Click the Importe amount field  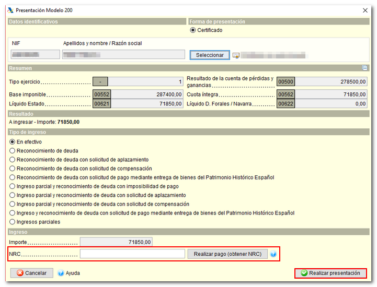coord(116,242)
